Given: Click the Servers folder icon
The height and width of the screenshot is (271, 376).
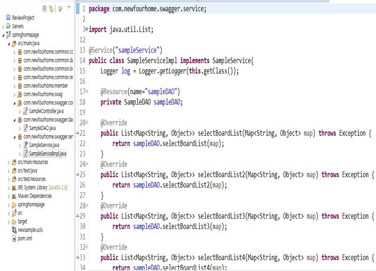Looking at the screenshot, I should click(9, 26).
